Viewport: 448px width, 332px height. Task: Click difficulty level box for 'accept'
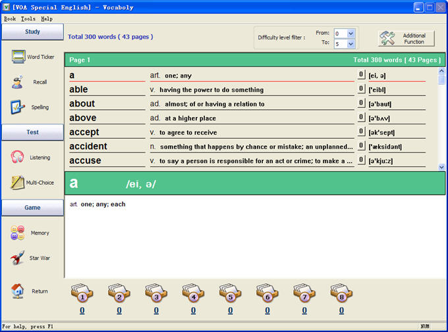[361, 131]
